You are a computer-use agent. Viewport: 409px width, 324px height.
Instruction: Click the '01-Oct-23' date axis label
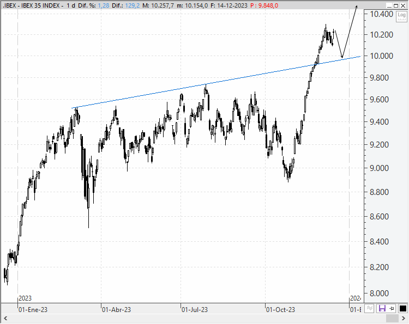(280, 310)
